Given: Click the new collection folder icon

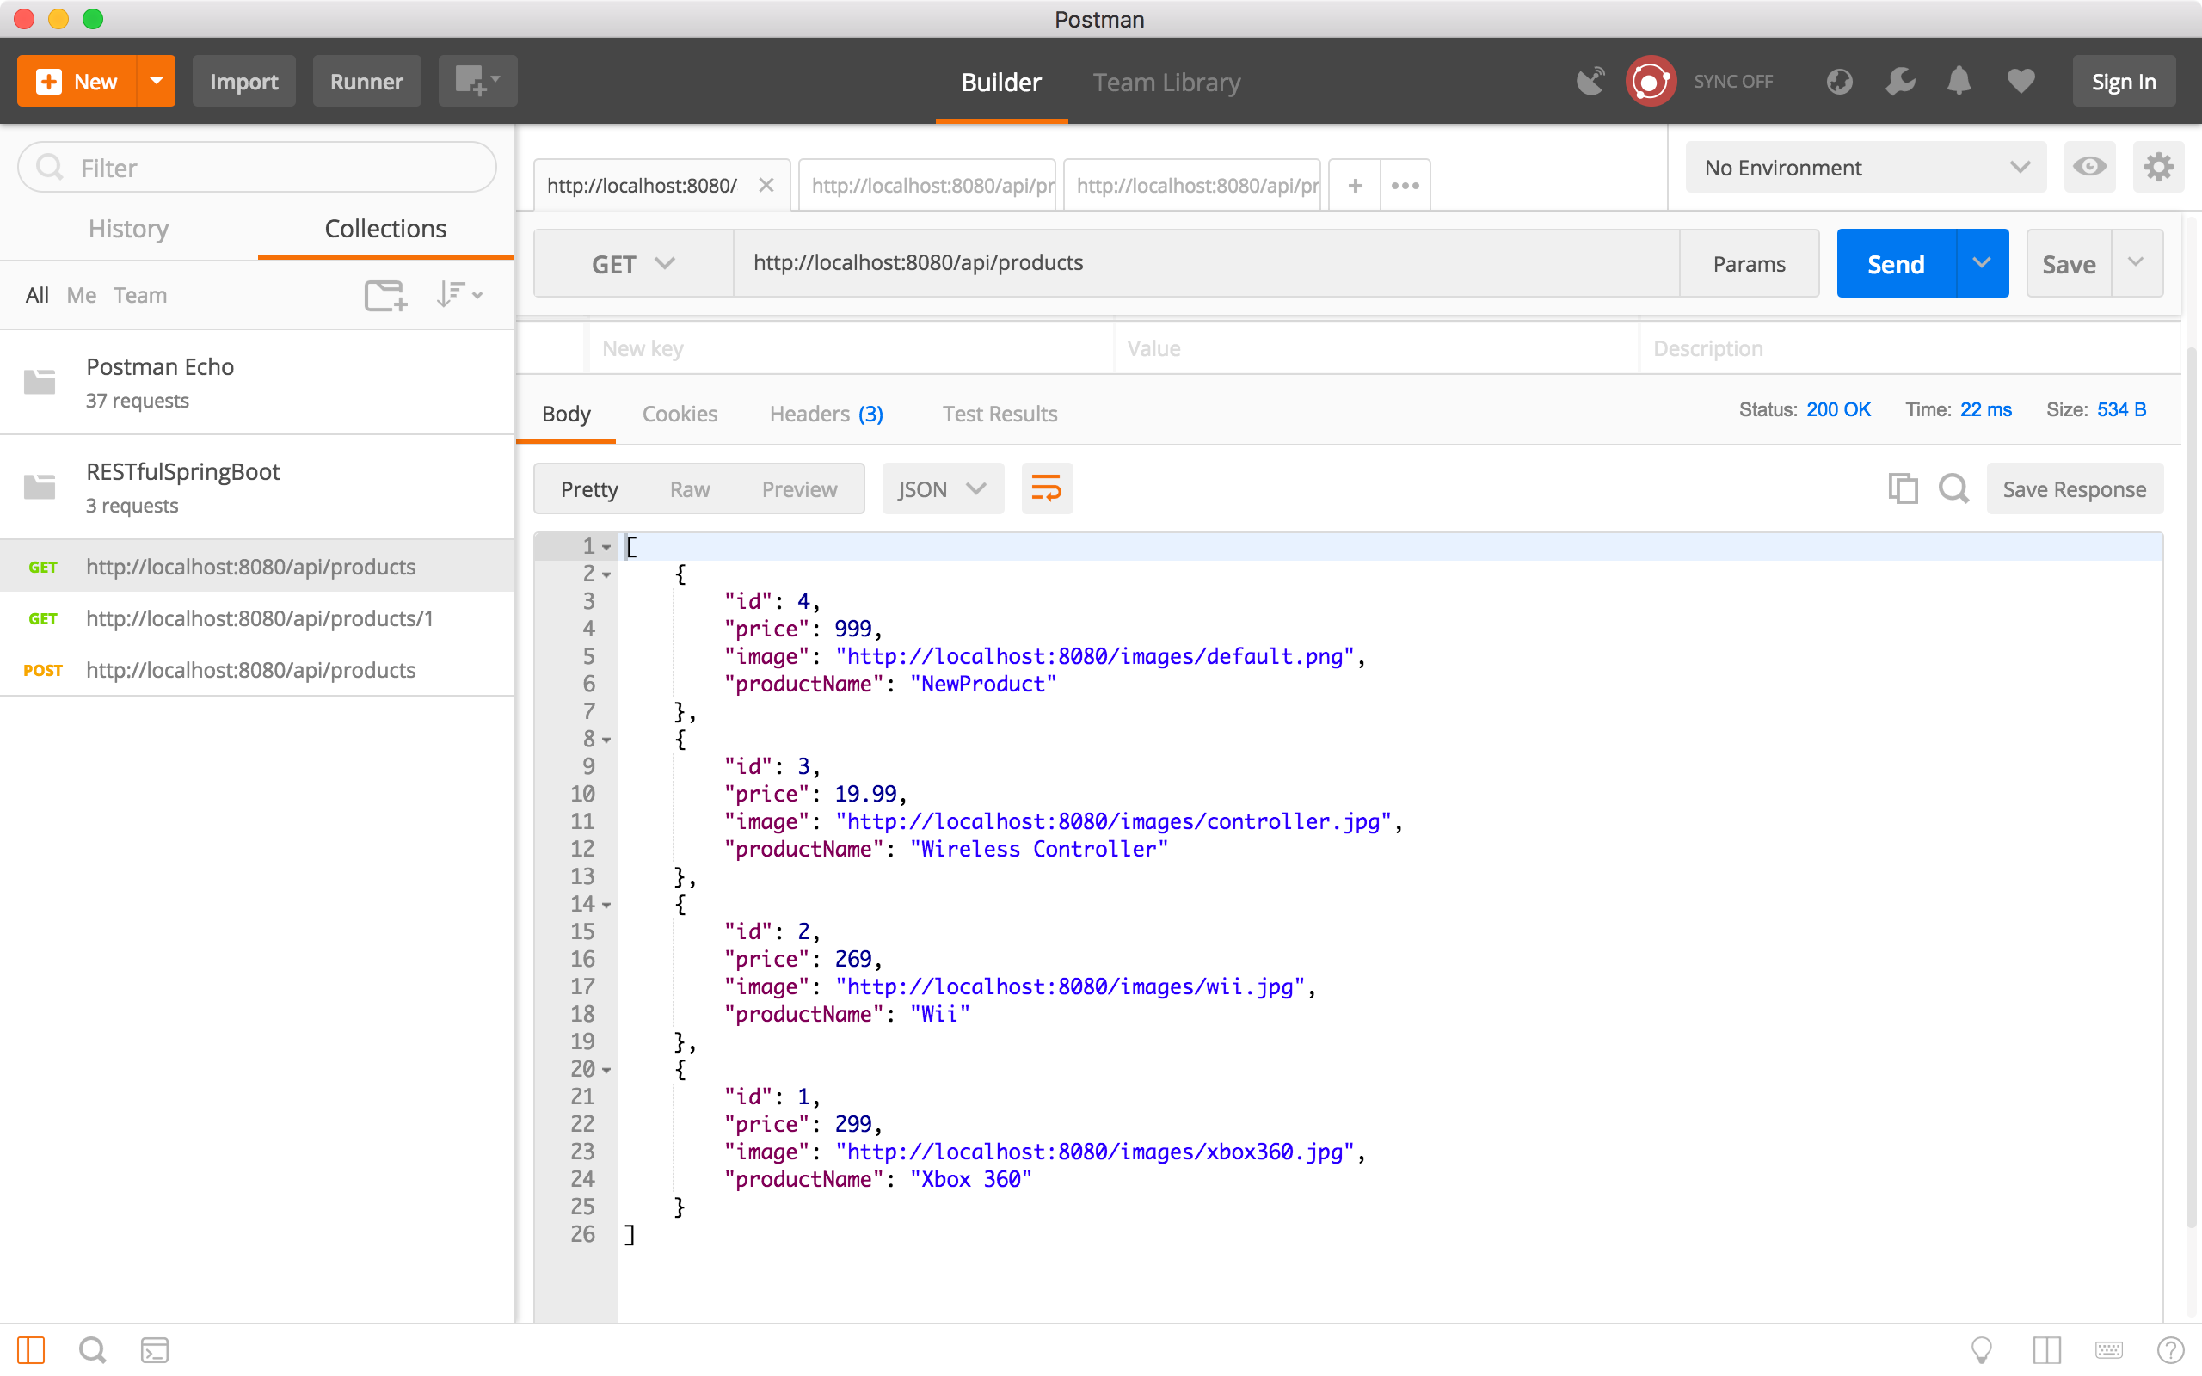Looking at the screenshot, I should 384,295.
